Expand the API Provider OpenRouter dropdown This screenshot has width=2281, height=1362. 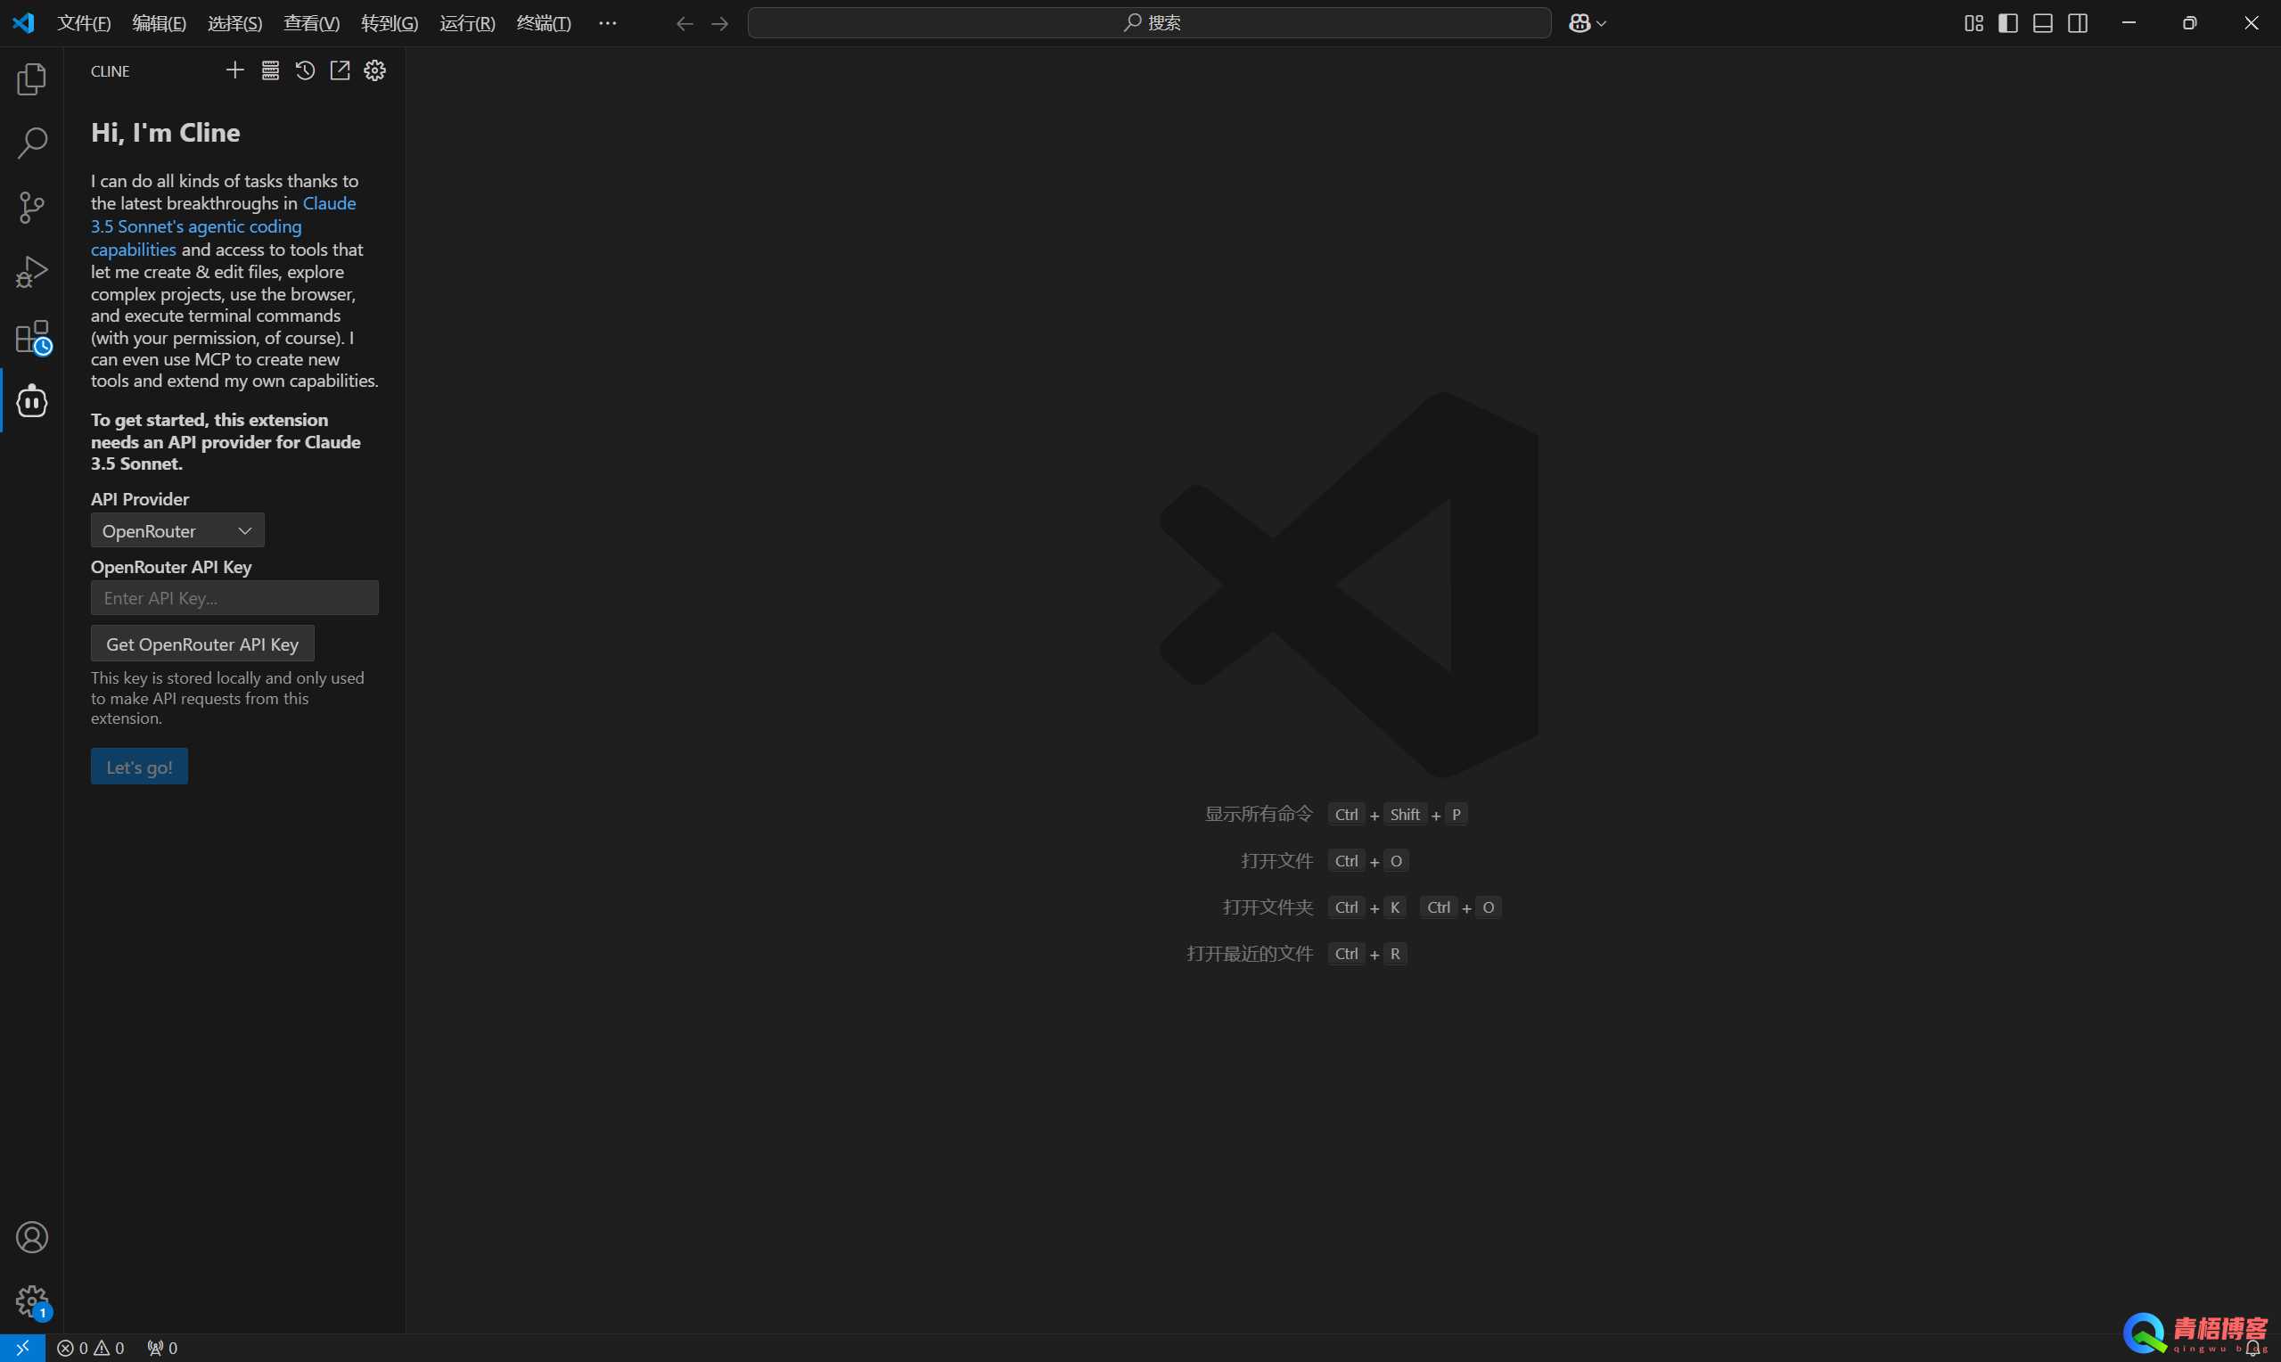coord(177,530)
